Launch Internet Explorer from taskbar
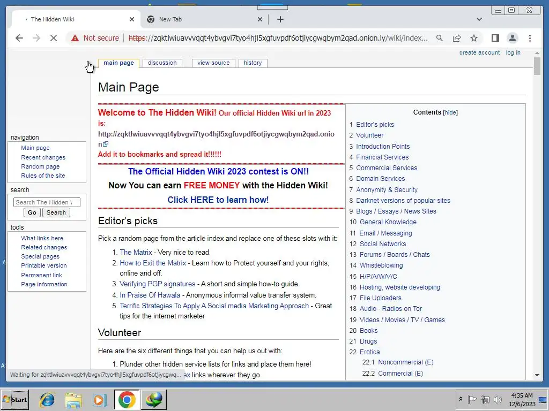The height and width of the screenshot is (411, 549). (47, 399)
